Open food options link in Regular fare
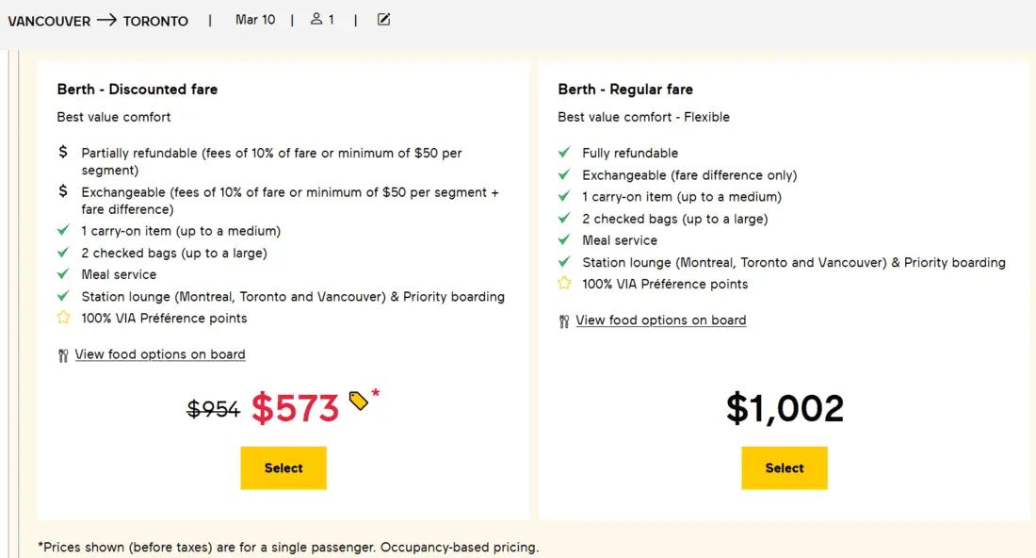This screenshot has width=1036, height=558. coord(661,320)
